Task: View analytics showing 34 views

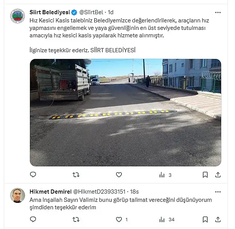Action: 167,220
